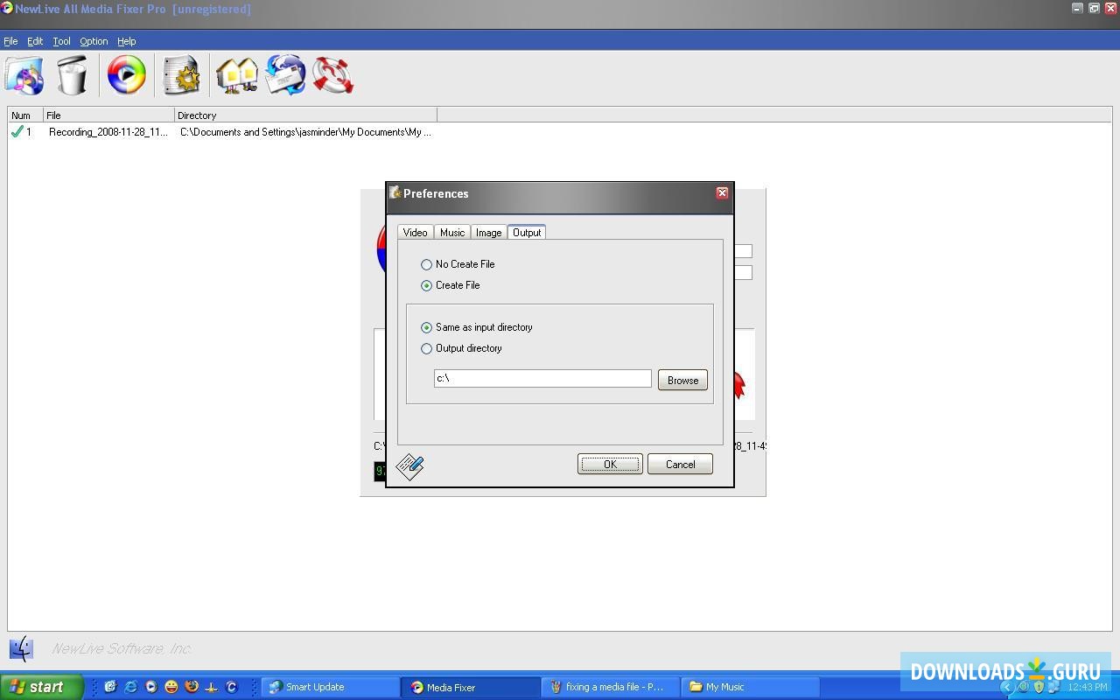Click Browse to choose output directory
Image resolution: width=1120 pixels, height=700 pixels.
coord(682,380)
